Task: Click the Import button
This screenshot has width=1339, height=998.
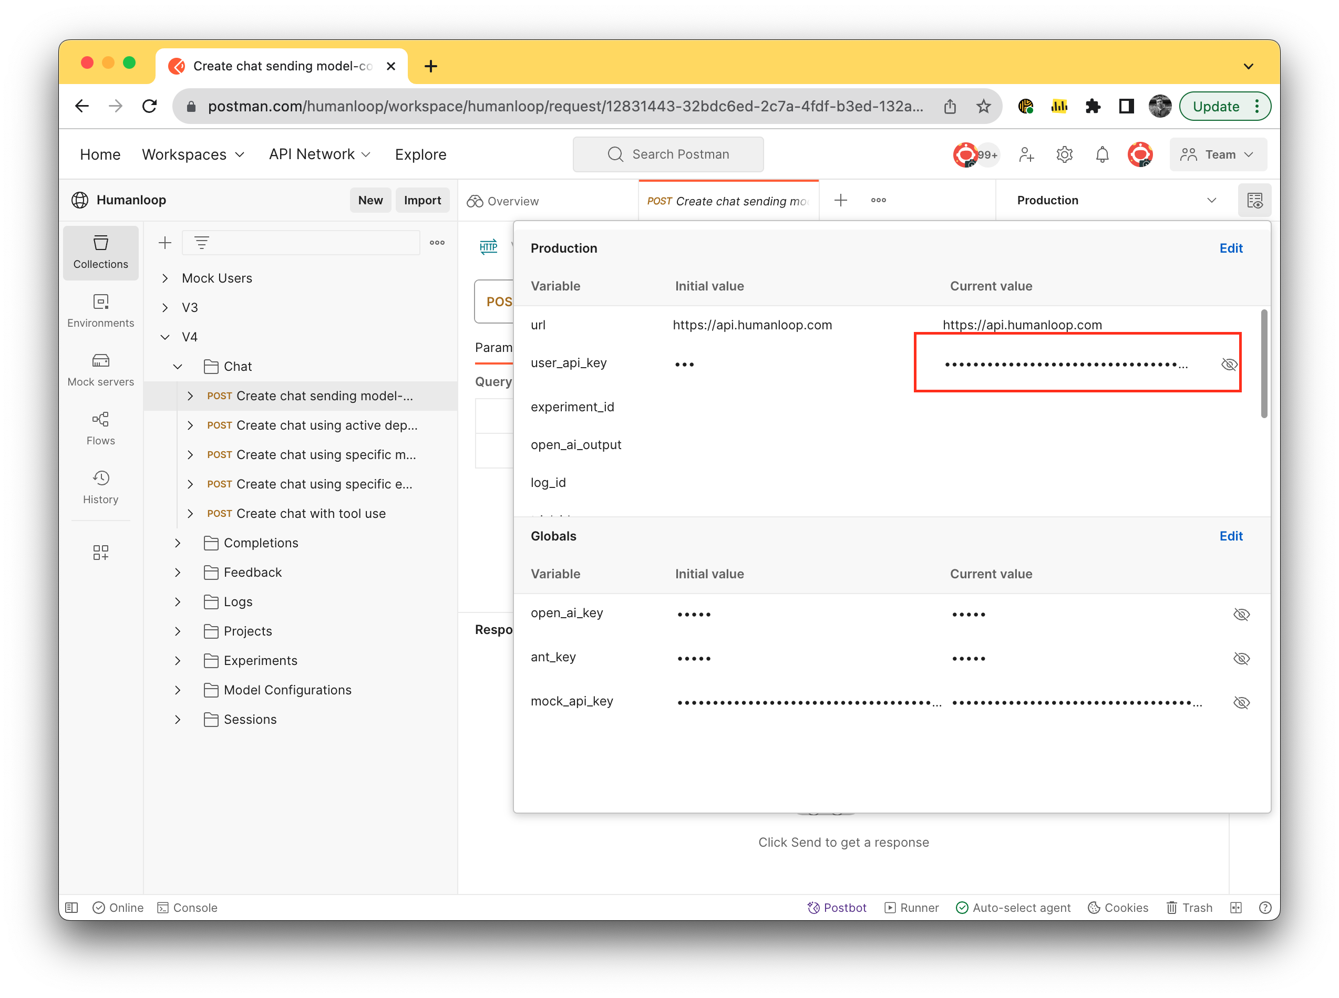Action: tap(423, 200)
